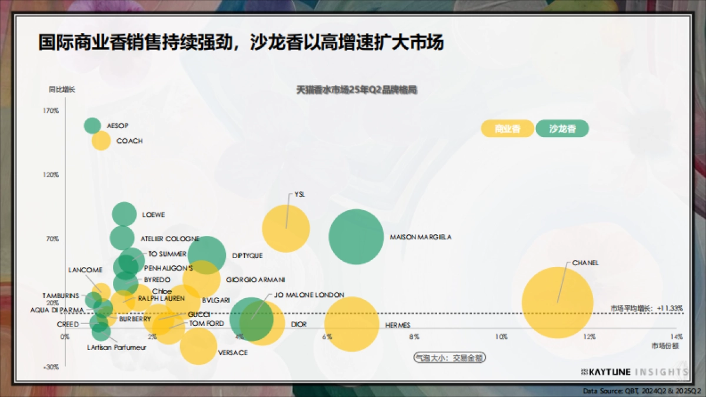The height and width of the screenshot is (397, 706).
Task: Toggle the yellow 商业香 legend chip
Action: tap(507, 128)
